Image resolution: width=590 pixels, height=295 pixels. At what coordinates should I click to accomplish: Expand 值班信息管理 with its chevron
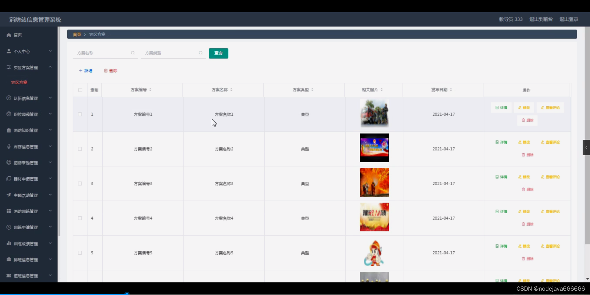50,275
